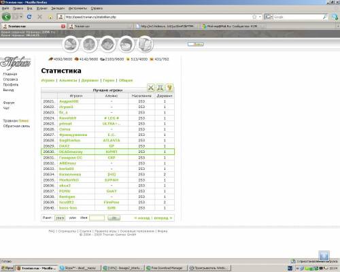Click the bookmark star in the address bar
Screen dimensions: 340x272
[x=254, y=17]
